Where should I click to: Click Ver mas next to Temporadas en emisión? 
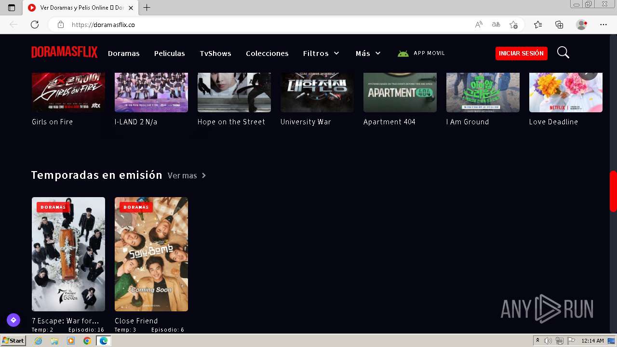coord(182,175)
